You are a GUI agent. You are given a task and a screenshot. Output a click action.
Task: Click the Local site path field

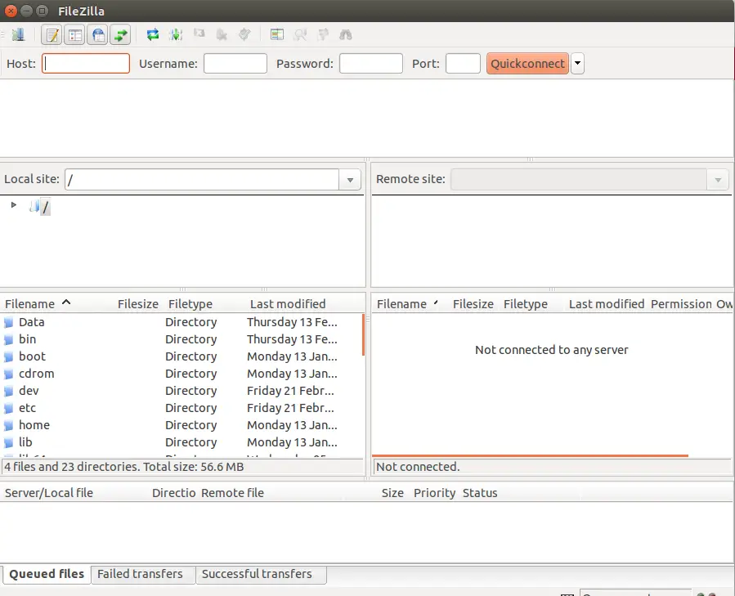[x=202, y=180]
